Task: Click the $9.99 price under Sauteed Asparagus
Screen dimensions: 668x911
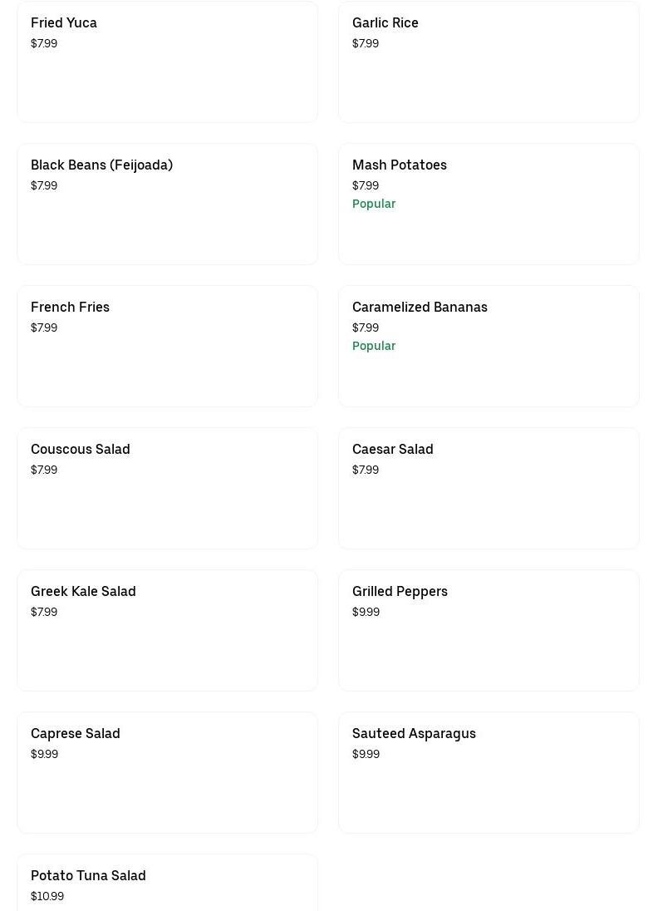Action: pyautogui.click(x=366, y=754)
